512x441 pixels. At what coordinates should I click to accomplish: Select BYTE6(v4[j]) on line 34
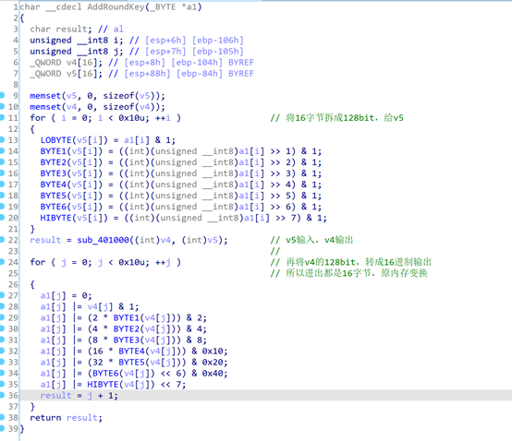(124, 374)
